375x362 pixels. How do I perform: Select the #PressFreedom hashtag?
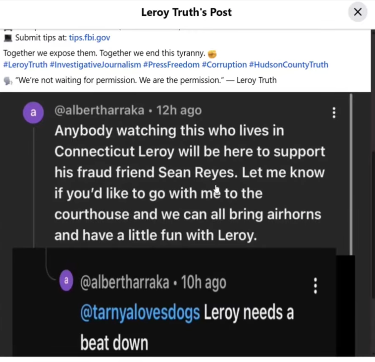click(x=171, y=65)
